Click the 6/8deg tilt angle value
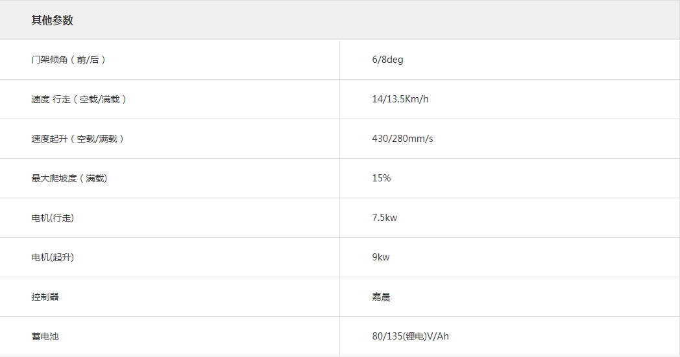Image resolution: width=680 pixels, height=357 pixels. click(x=387, y=60)
